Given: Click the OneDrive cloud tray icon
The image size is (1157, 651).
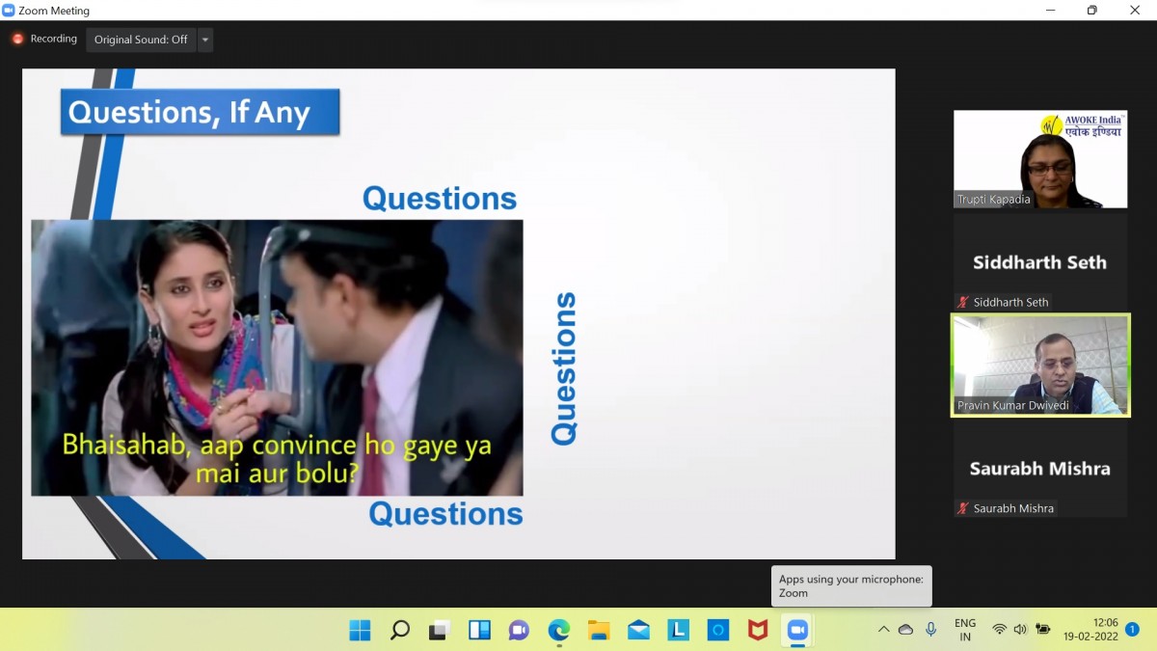Looking at the screenshot, I should [905, 630].
